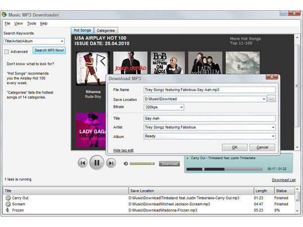Select the Carry Out row in download list
The width and height of the screenshot is (303, 227).
(149, 198)
